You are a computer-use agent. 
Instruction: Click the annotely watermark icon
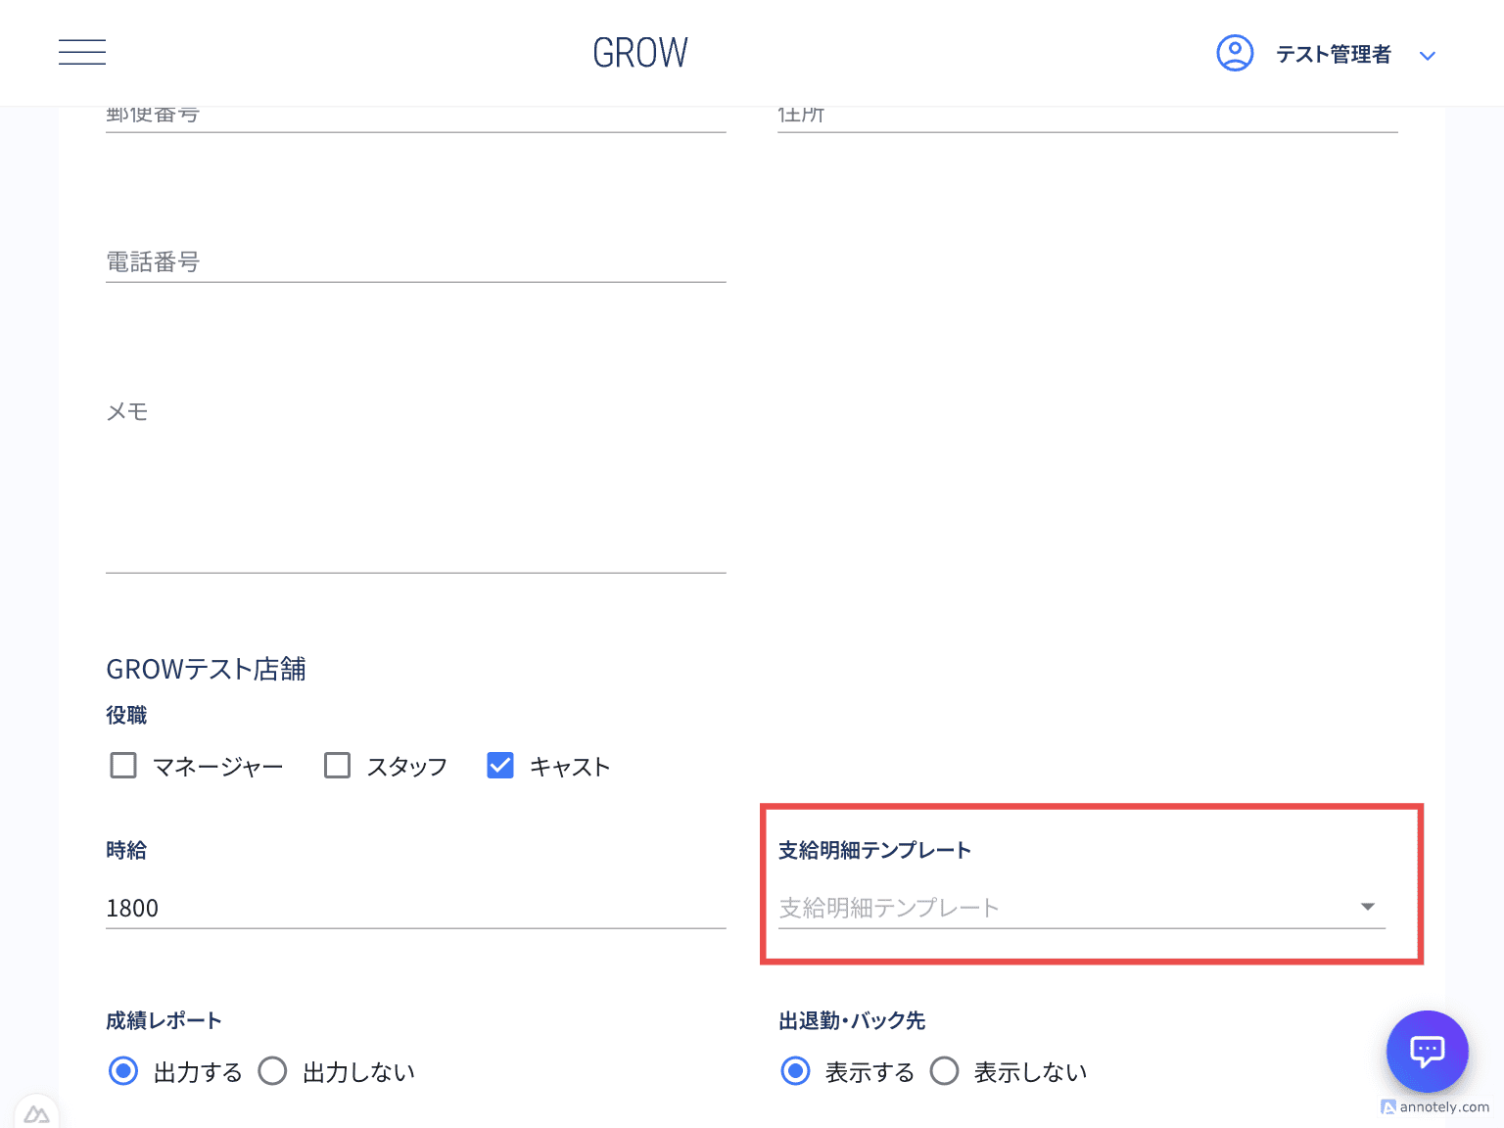[x=1390, y=1107]
